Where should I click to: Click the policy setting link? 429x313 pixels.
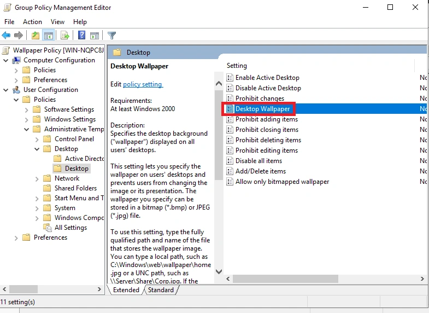click(143, 84)
